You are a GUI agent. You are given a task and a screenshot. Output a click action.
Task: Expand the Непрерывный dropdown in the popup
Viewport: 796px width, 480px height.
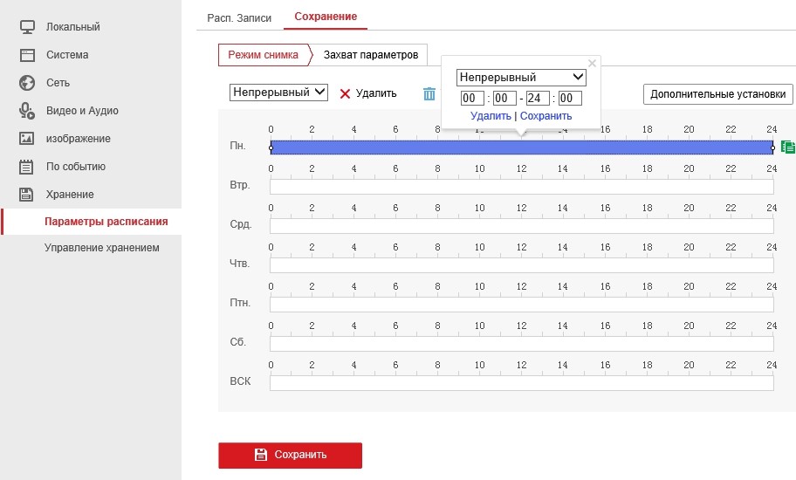coord(521,78)
